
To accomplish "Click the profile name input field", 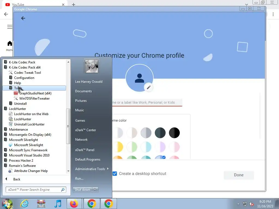I will (x=147, y=103).
